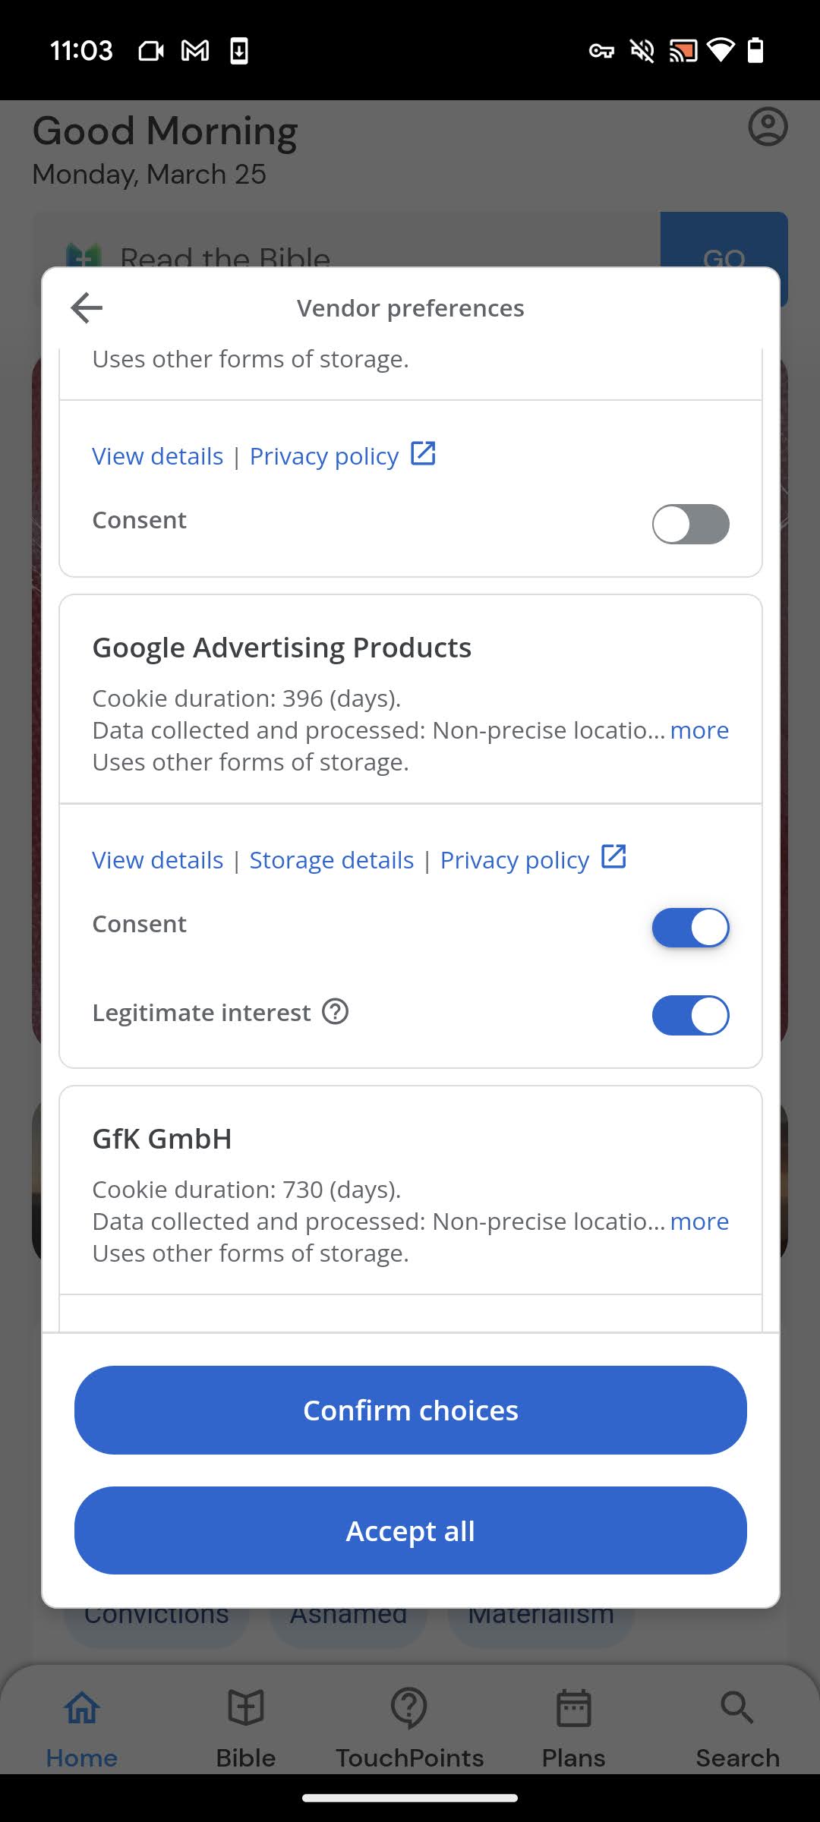The height and width of the screenshot is (1822, 820).
Task: Enable the first vendor's Consent toggle
Action: (x=690, y=524)
